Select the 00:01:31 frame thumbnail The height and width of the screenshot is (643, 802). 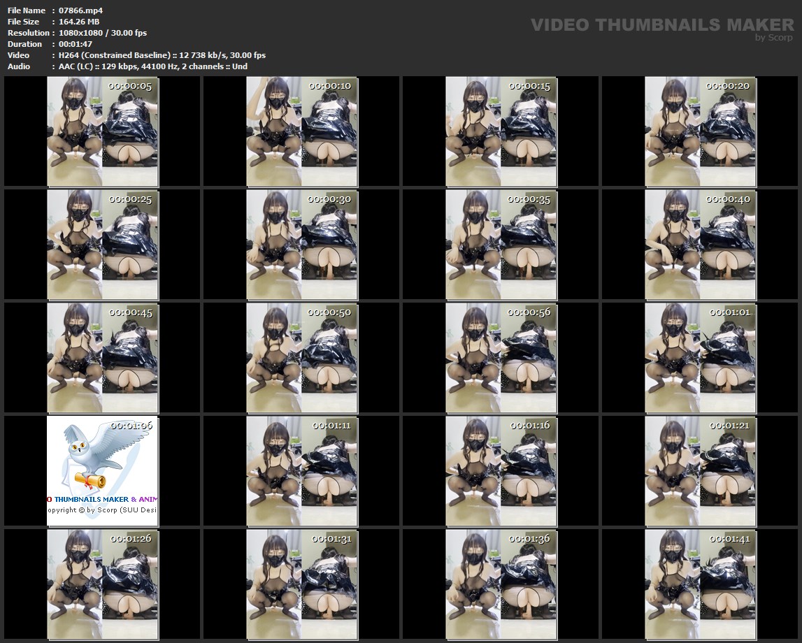[302, 584]
